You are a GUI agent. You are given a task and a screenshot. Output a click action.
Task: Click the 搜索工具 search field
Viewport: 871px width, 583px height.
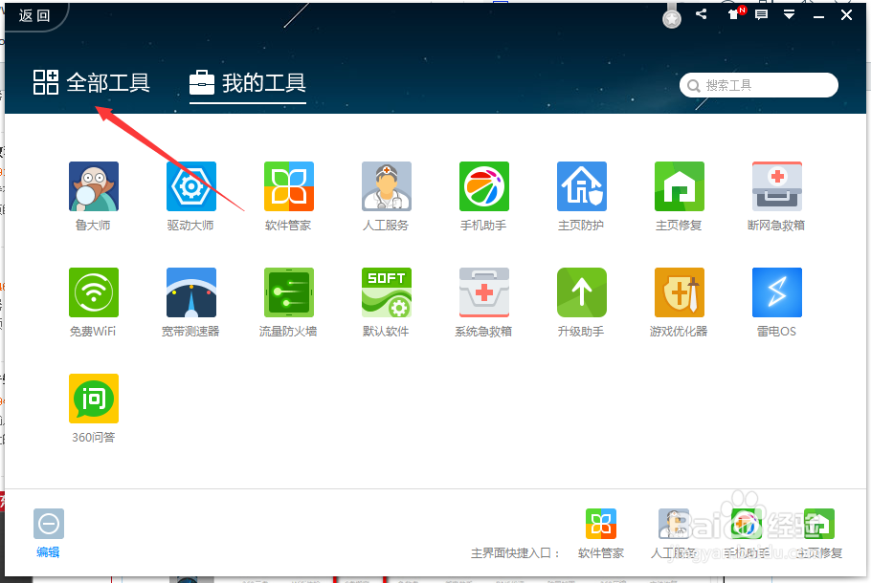coord(759,85)
